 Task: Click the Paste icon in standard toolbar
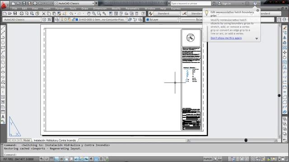[x=54, y=13]
